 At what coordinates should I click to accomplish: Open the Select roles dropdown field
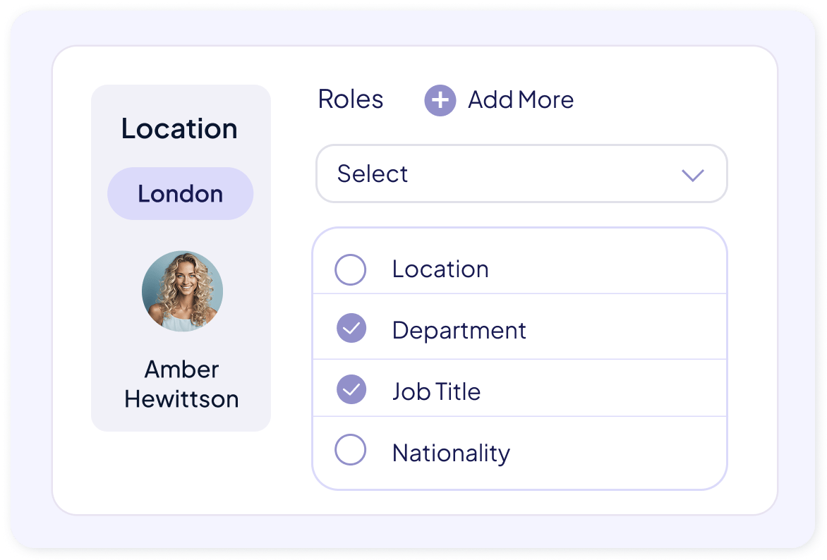(521, 174)
